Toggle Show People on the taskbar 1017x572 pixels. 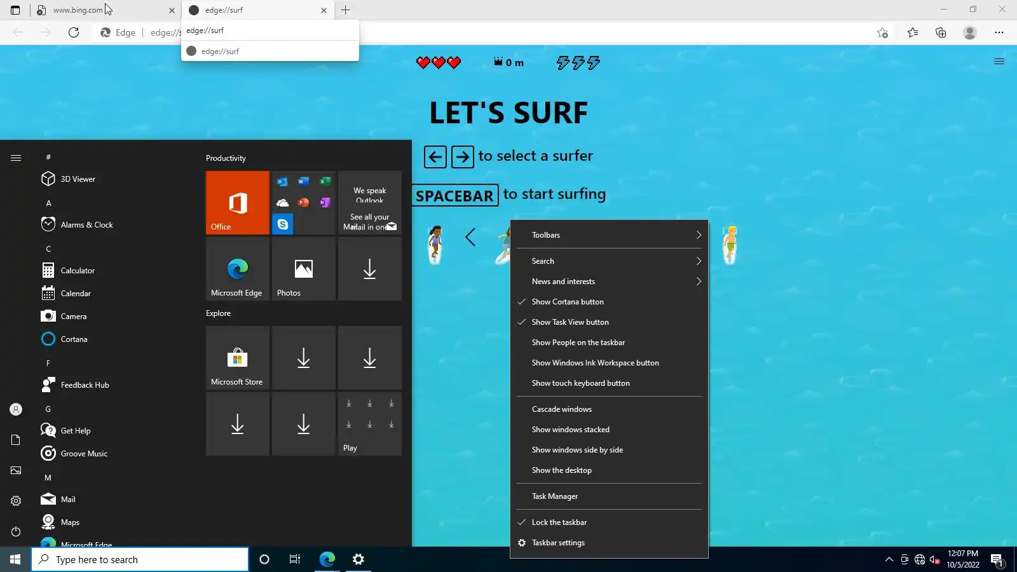(x=609, y=343)
